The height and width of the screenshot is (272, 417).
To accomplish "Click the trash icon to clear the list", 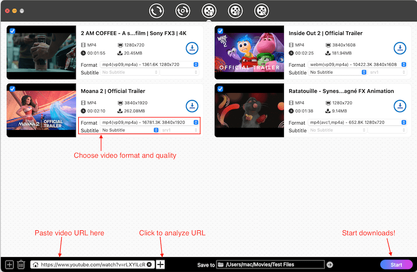I will coord(21,264).
